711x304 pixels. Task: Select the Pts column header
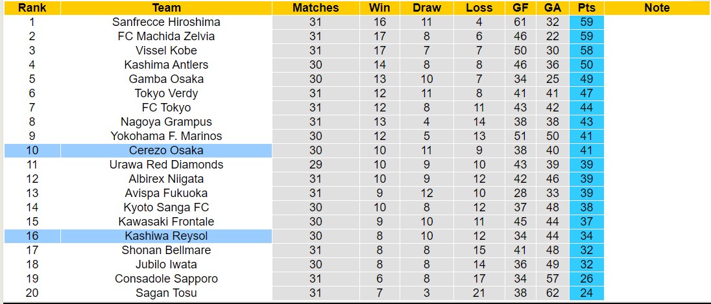click(x=586, y=8)
